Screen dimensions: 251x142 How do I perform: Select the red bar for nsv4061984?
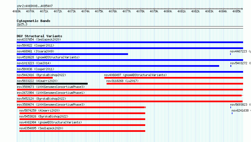(x=82, y=125)
